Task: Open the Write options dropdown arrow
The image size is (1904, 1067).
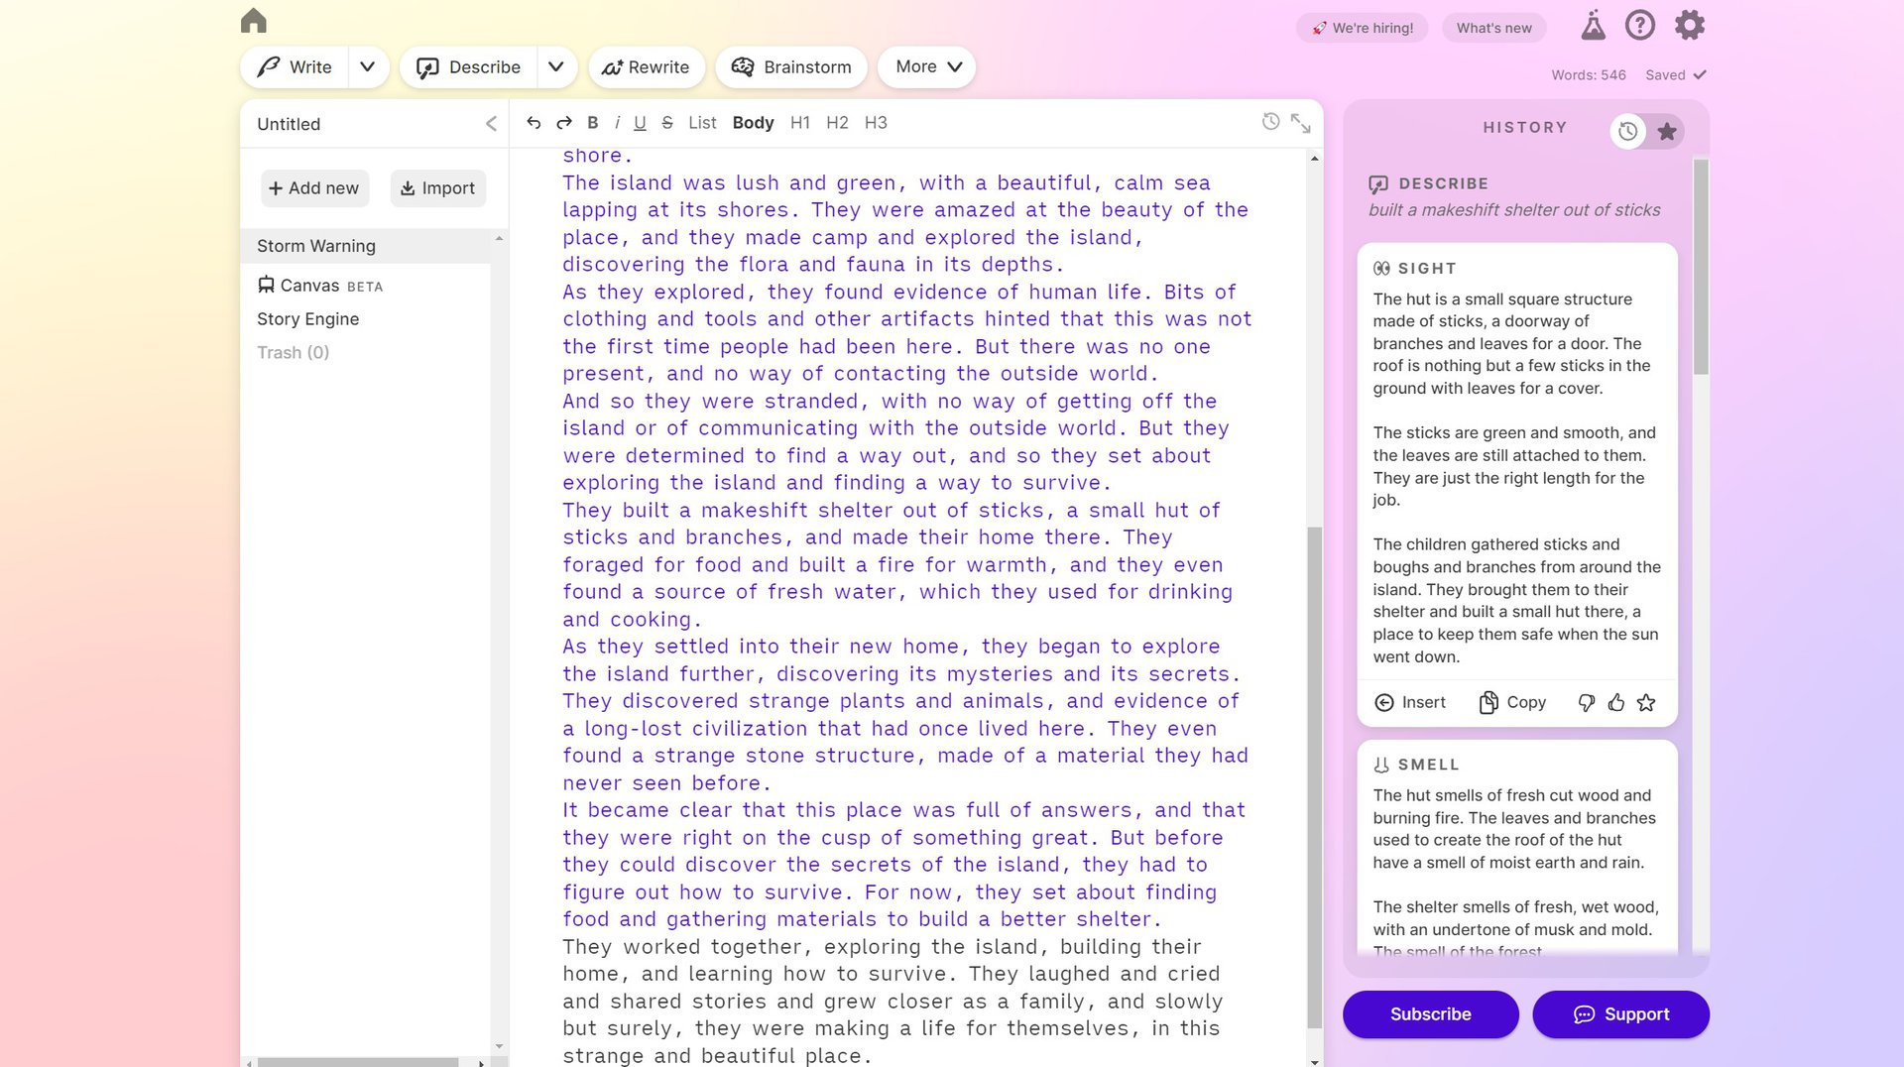Action: pos(368,67)
